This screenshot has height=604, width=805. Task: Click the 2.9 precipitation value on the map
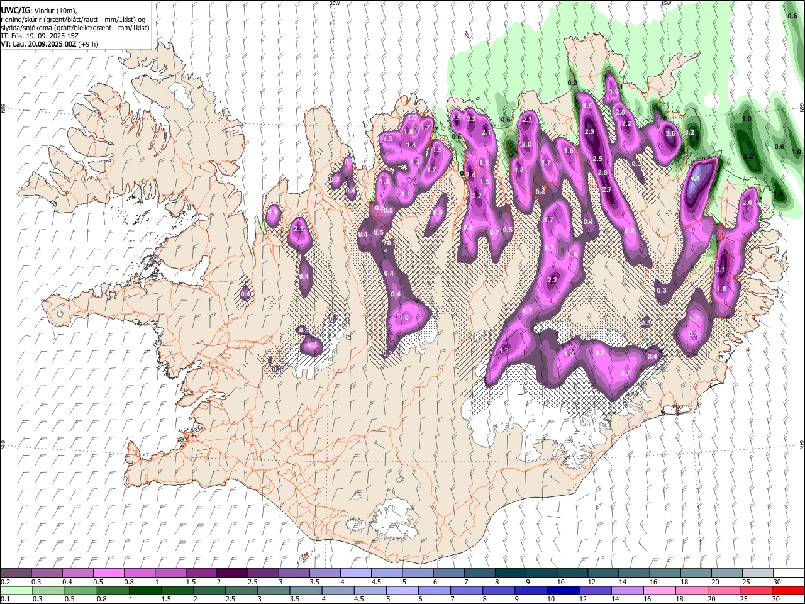[589, 131]
